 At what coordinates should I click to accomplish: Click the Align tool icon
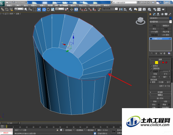[x=125, y=9]
